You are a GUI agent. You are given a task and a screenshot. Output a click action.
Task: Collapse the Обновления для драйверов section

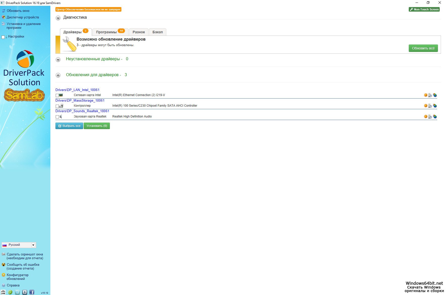pyautogui.click(x=58, y=75)
